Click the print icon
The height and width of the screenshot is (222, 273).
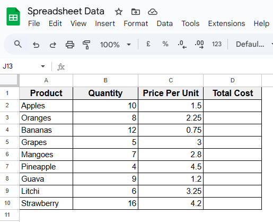[x=70, y=45]
